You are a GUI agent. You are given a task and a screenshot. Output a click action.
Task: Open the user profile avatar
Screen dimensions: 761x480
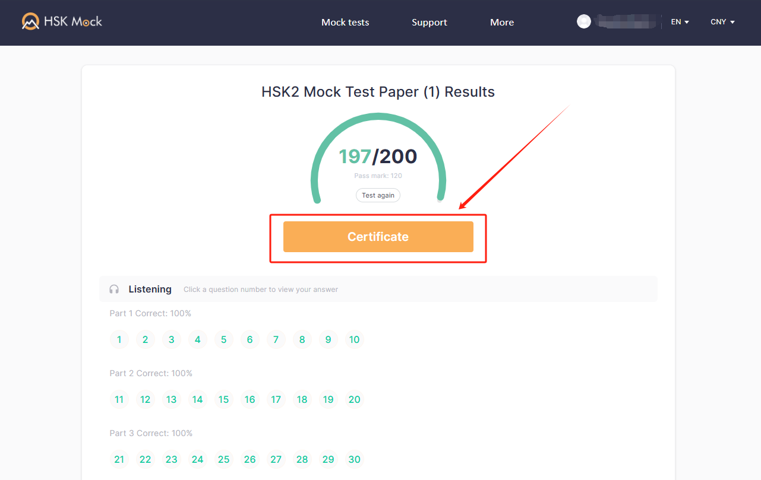583,21
